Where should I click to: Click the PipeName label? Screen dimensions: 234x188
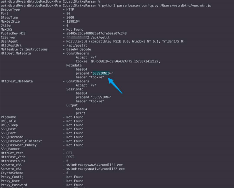(x=8, y=117)
